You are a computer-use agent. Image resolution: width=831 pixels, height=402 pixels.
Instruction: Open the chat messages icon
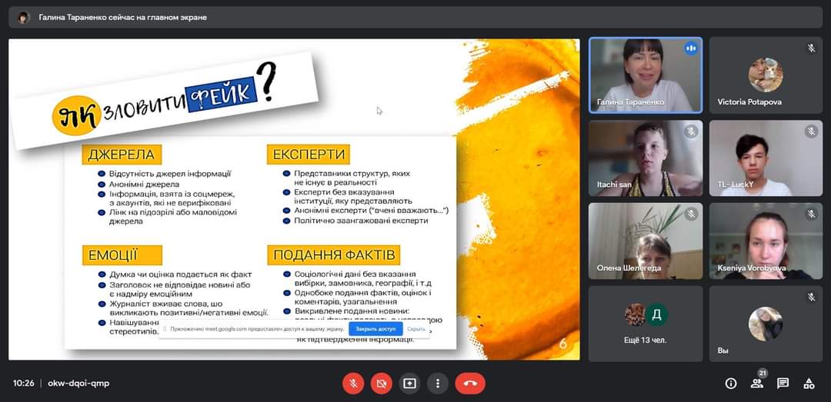783,384
